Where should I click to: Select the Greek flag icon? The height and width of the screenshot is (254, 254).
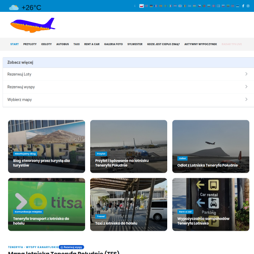(x=190, y=6)
